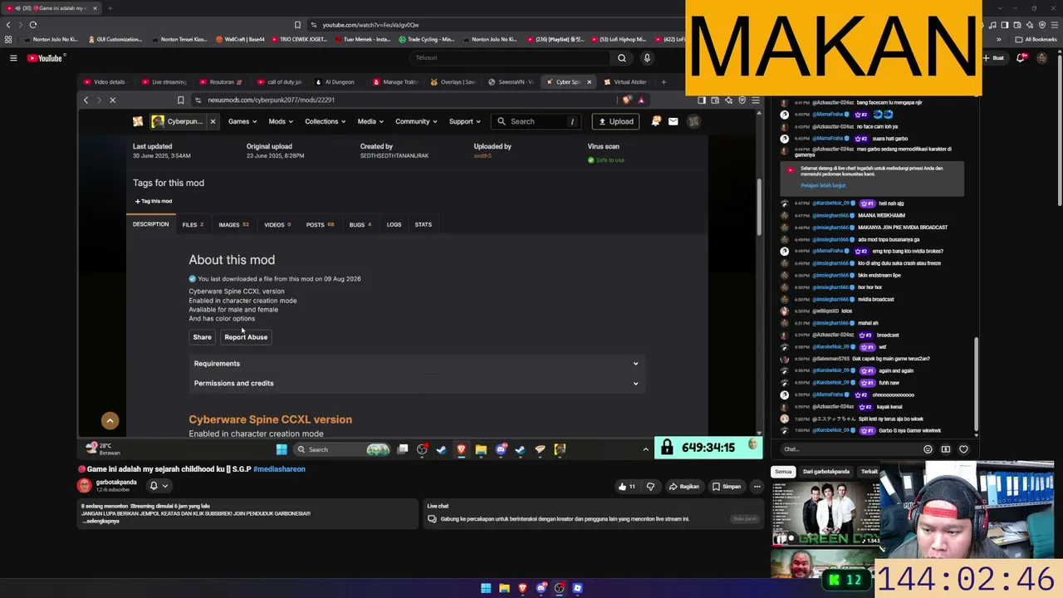Click the Share button for this mod
Viewport: 1063px width, 598px height.
pos(202,337)
